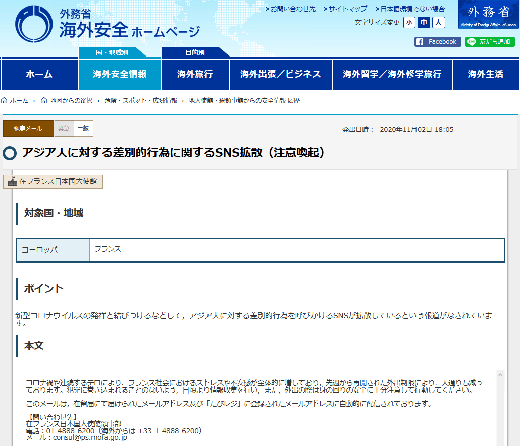Click the LINE 友だち追加 button
520x446 pixels.
tap(490, 42)
